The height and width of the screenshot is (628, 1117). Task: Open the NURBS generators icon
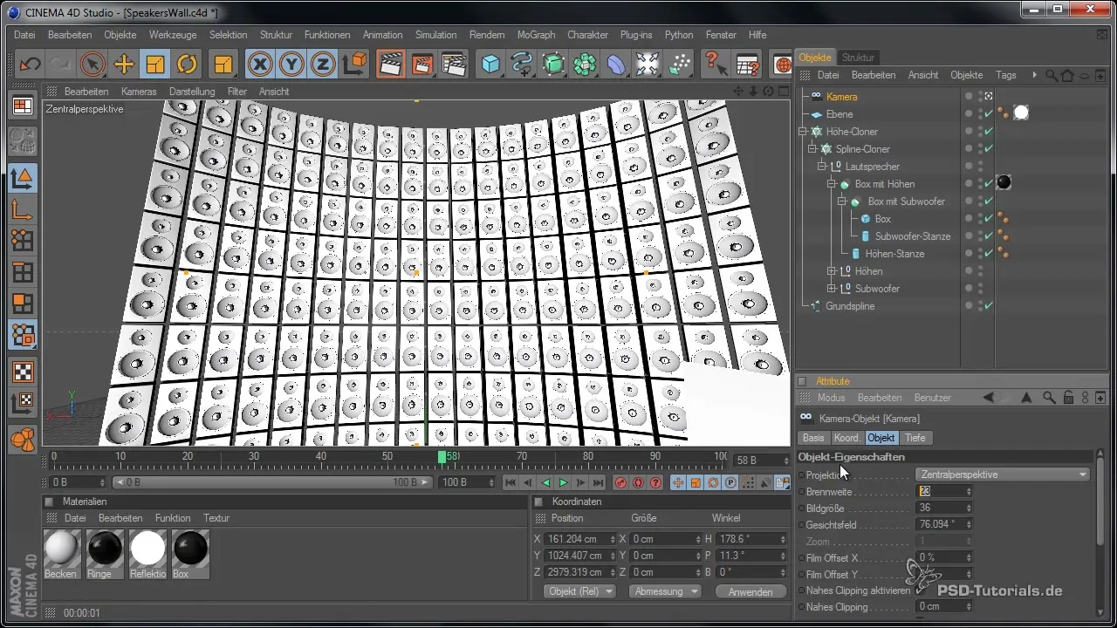554,65
